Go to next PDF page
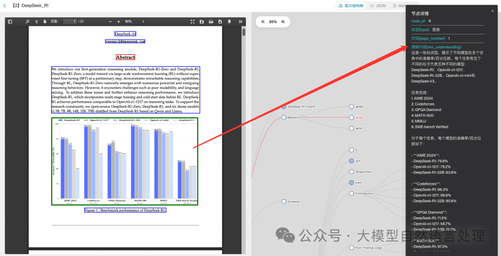 (x=45, y=22)
